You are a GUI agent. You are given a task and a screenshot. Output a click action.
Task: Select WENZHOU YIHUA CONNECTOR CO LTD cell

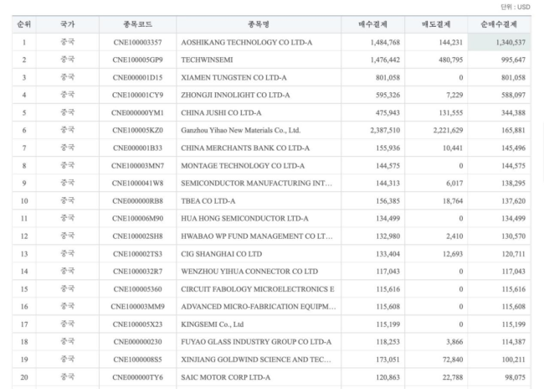(259, 271)
